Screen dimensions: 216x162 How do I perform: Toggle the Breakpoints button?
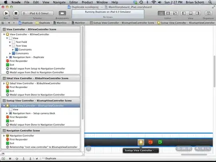pyautogui.click(x=62, y=13)
